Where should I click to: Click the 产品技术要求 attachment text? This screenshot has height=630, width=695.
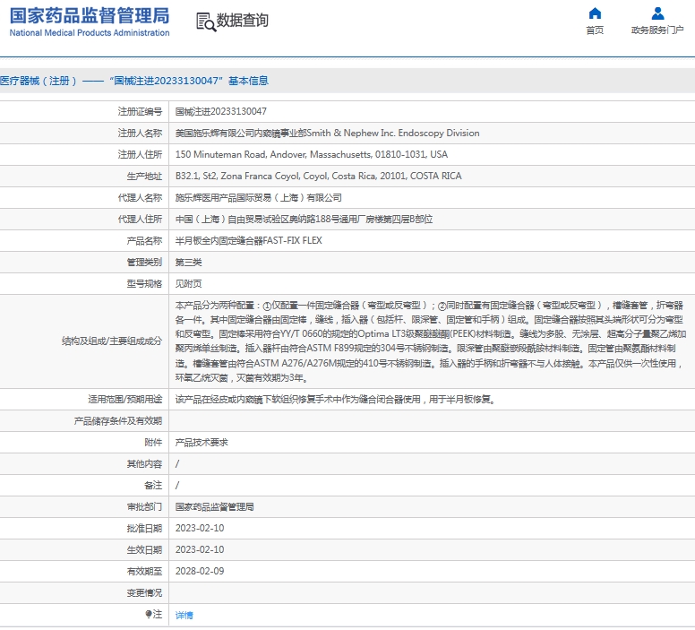coord(202,443)
